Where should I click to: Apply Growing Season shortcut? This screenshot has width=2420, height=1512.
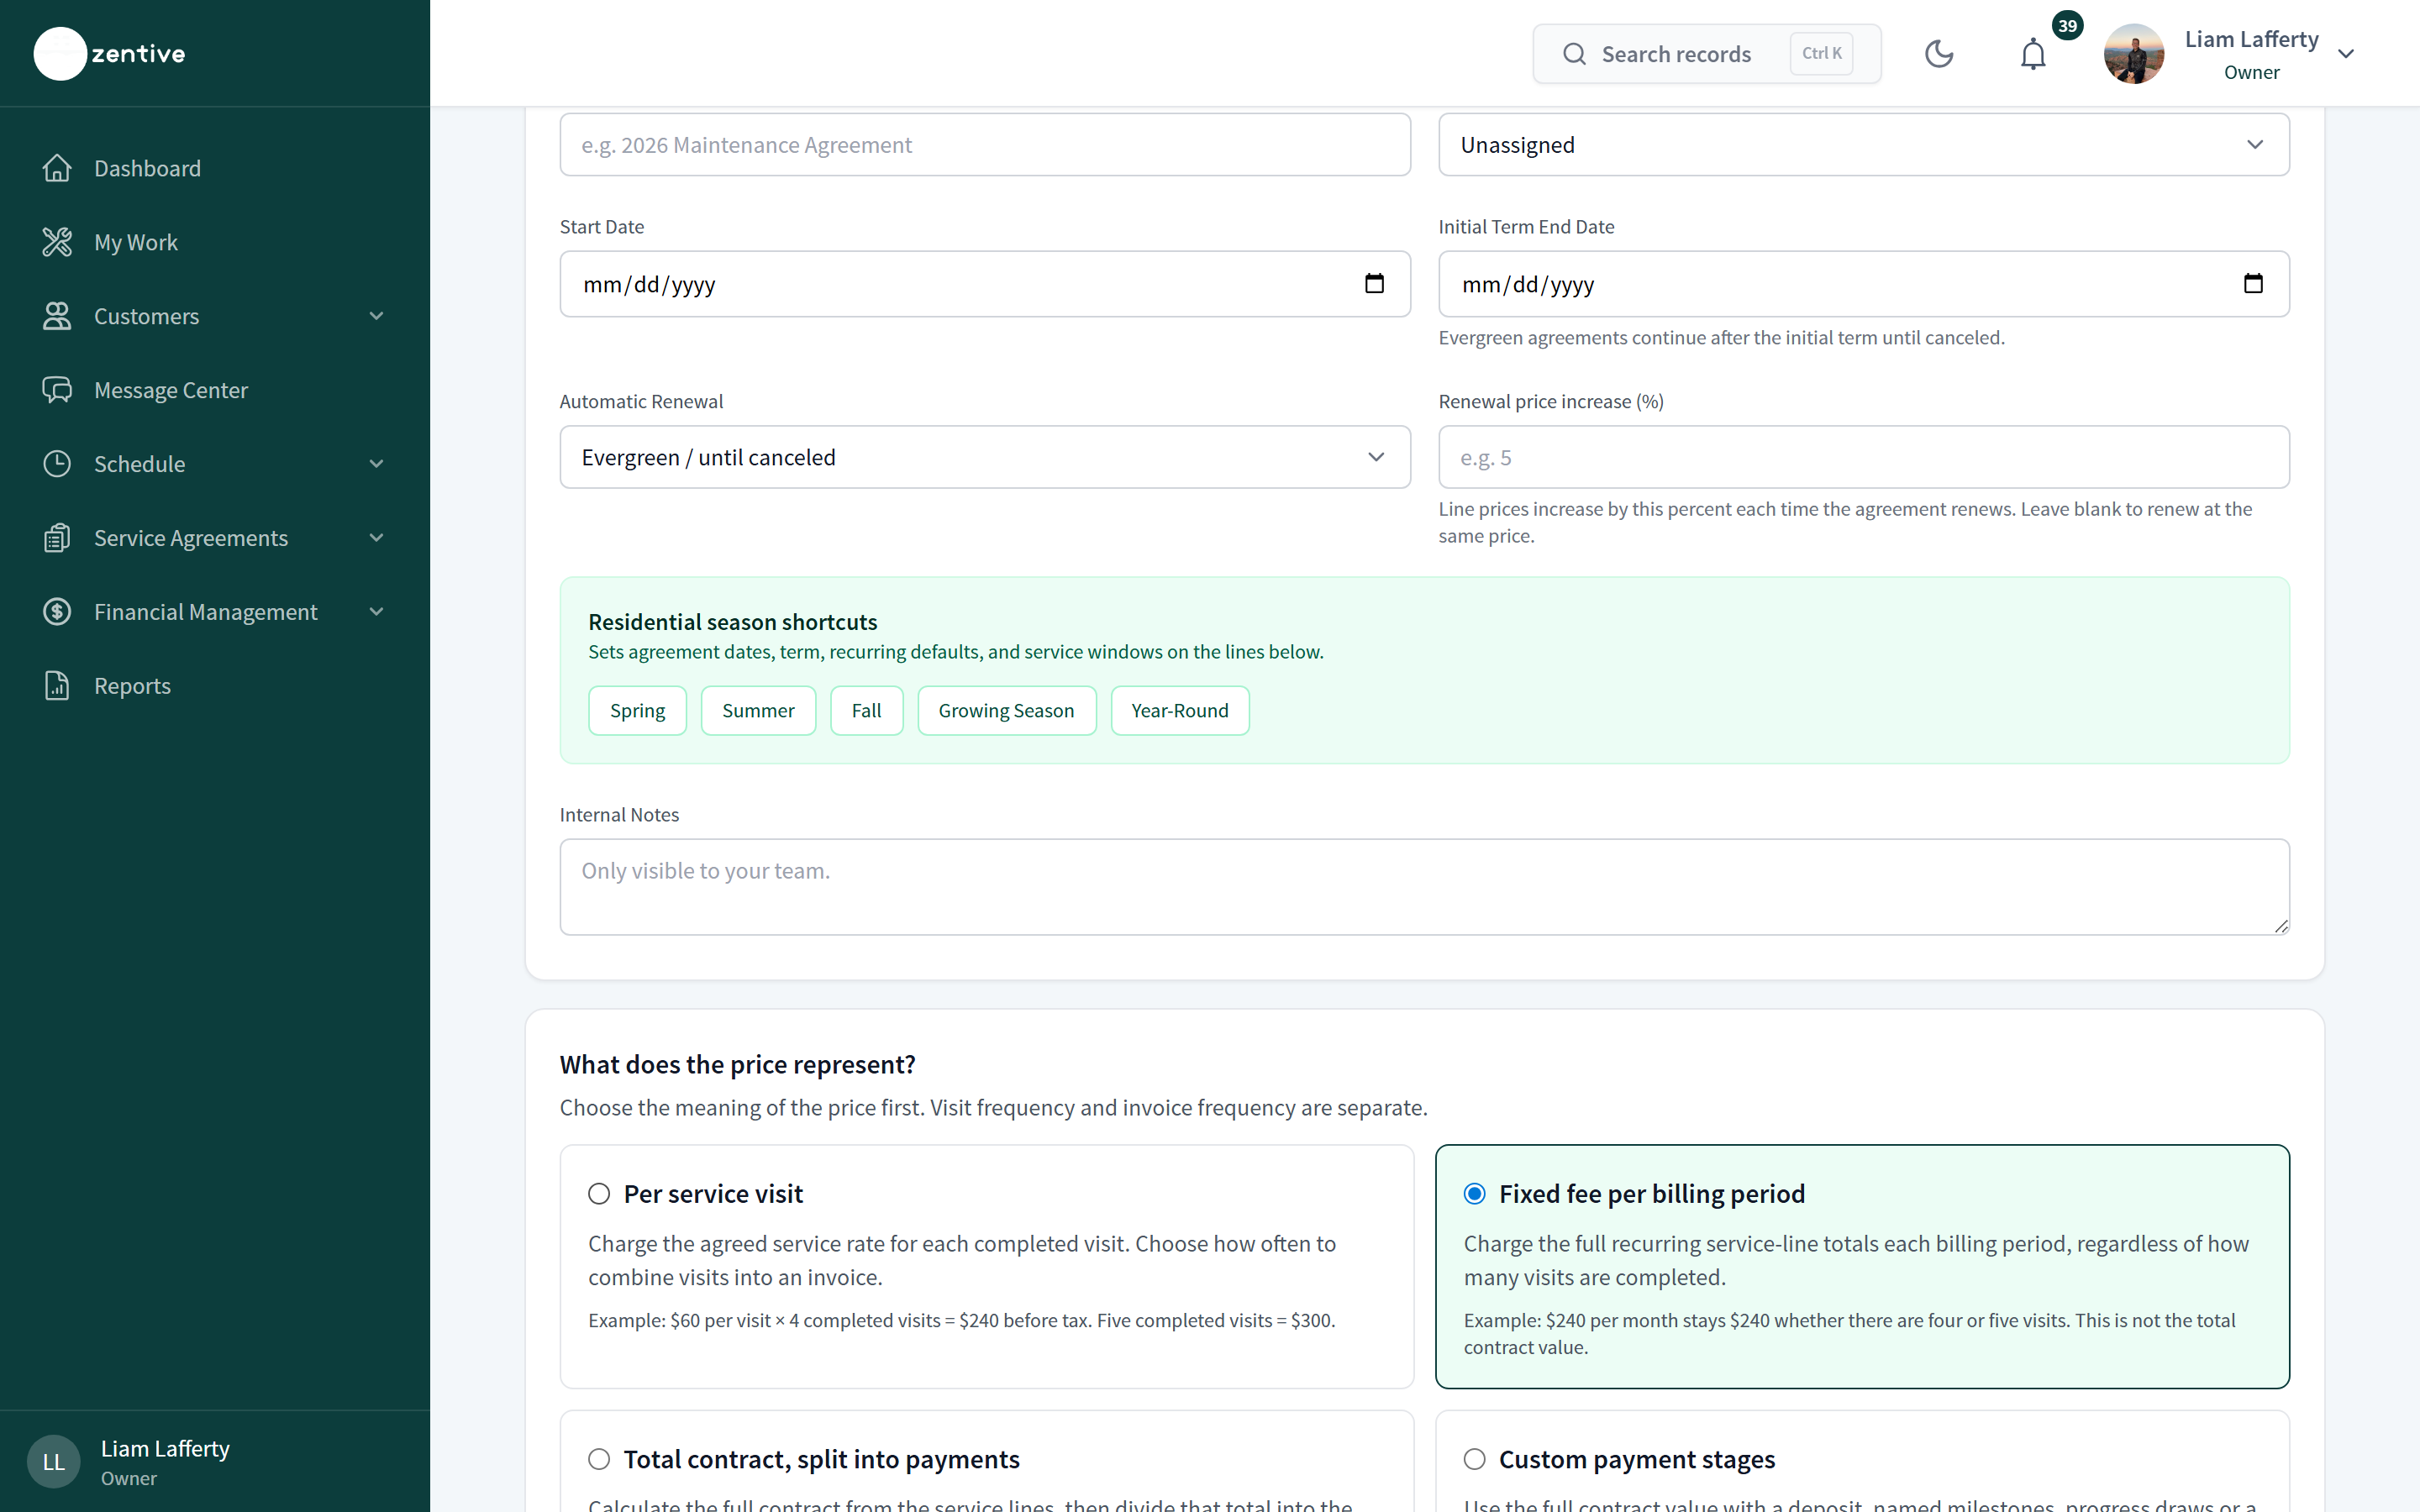coord(1006,710)
